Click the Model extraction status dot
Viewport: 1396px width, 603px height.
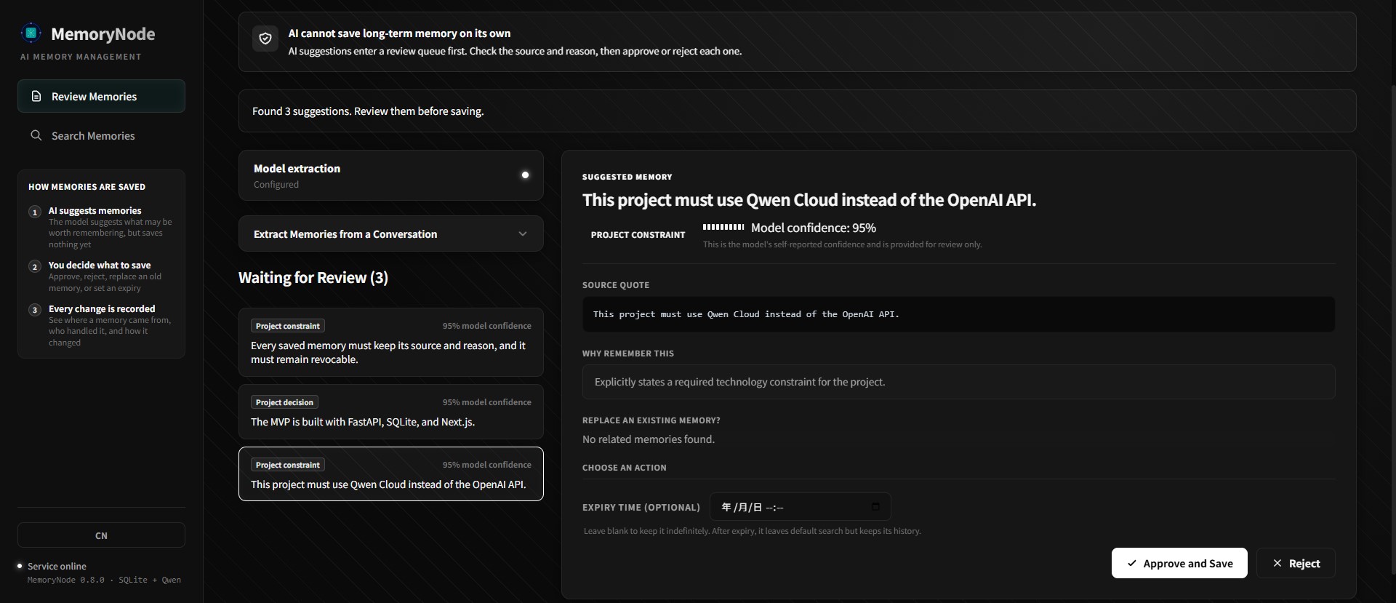(x=525, y=175)
